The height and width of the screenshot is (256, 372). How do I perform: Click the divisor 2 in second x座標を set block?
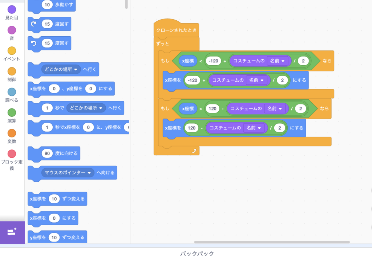pyautogui.click(x=279, y=128)
